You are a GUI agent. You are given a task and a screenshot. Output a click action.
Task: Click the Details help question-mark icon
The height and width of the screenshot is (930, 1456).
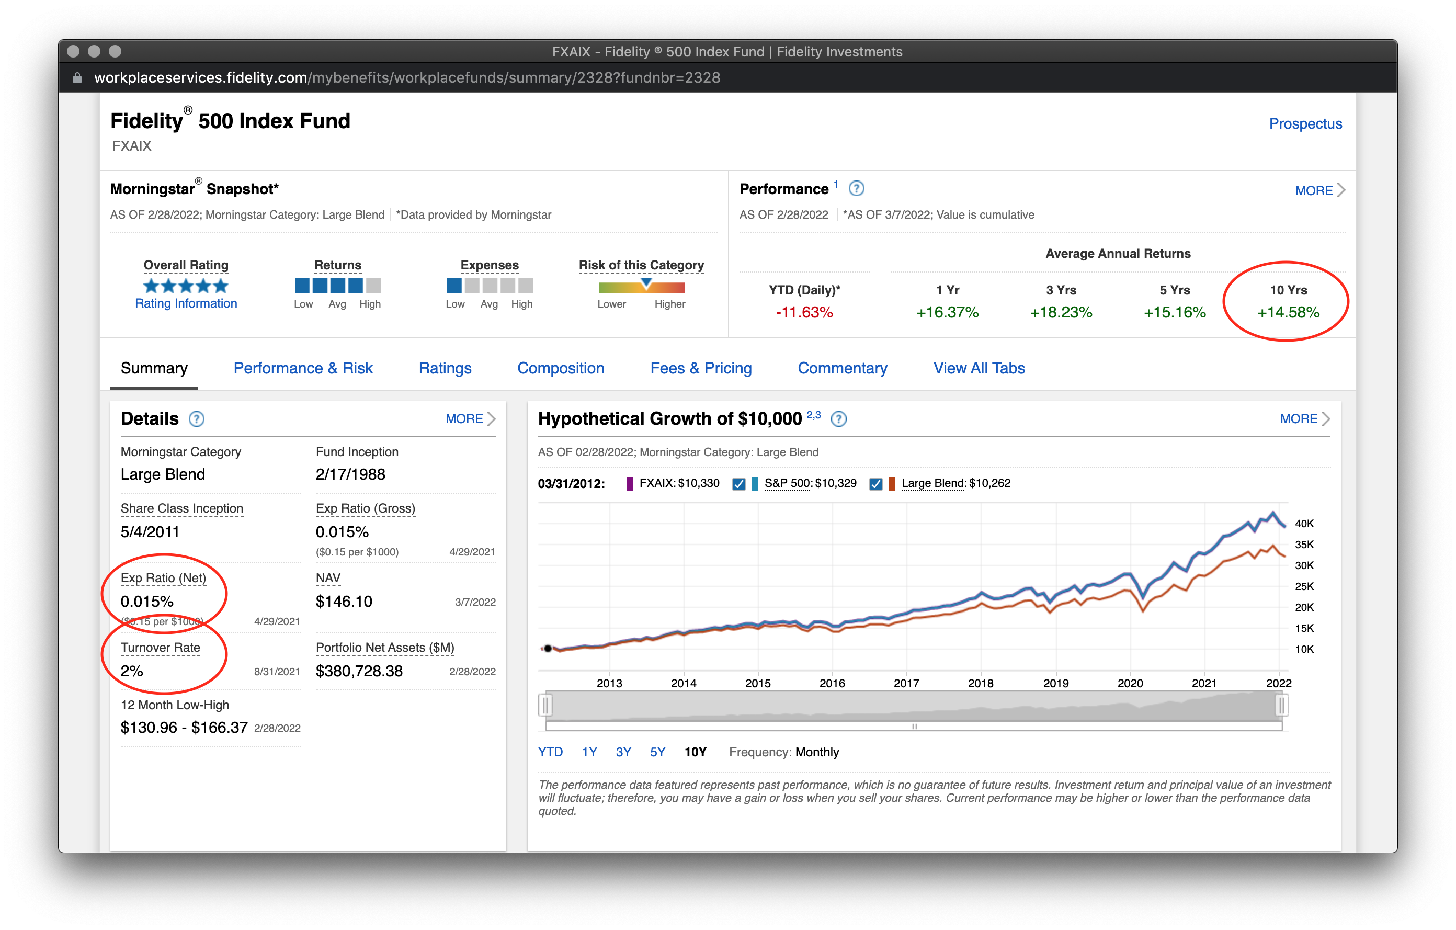pyautogui.click(x=197, y=419)
